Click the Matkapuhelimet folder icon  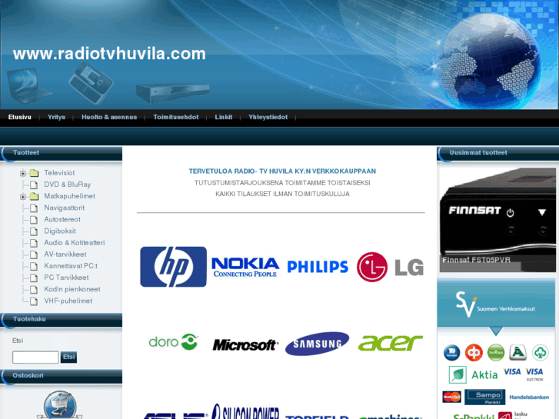(x=34, y=196)
